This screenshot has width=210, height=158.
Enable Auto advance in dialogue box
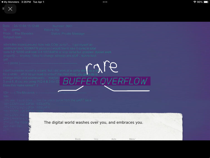(x=114, y=139)
